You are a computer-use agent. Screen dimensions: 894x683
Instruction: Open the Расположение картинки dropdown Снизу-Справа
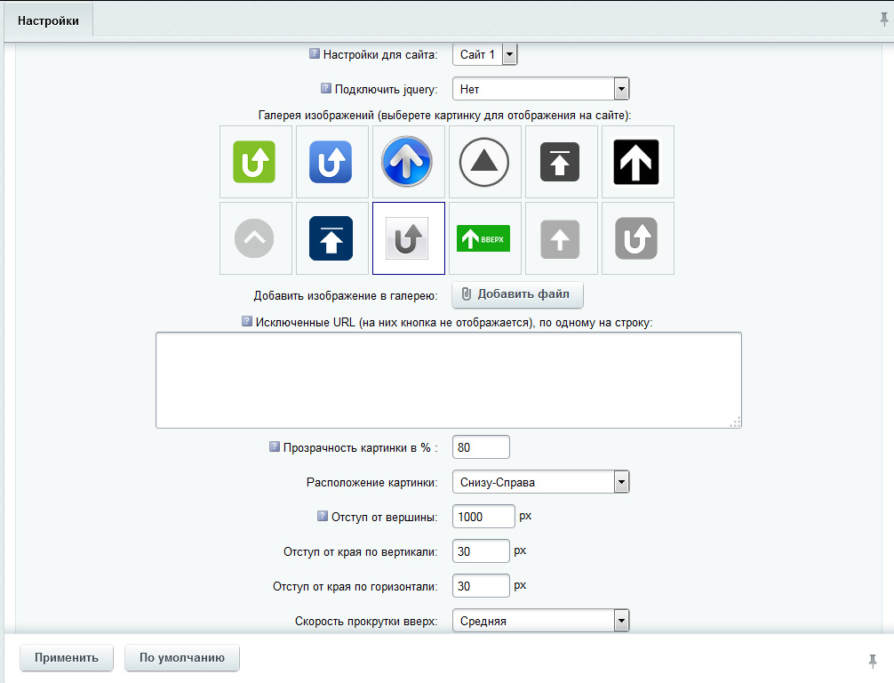point(540,482)
